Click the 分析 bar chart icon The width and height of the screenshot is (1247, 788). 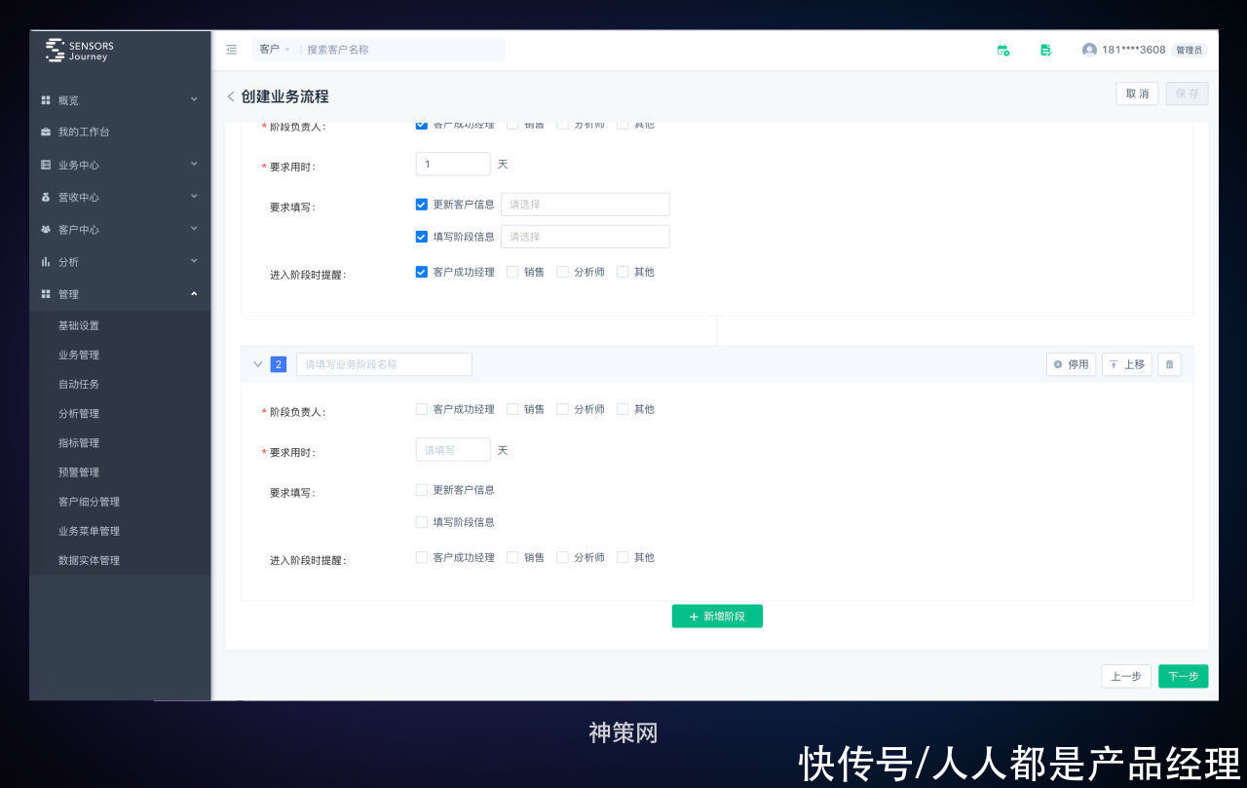point(46,261)
